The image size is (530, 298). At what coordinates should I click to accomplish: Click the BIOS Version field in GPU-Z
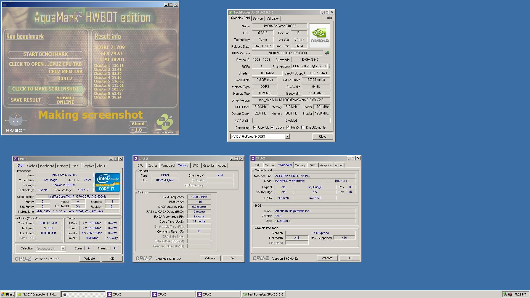click(x=287, y=53)
